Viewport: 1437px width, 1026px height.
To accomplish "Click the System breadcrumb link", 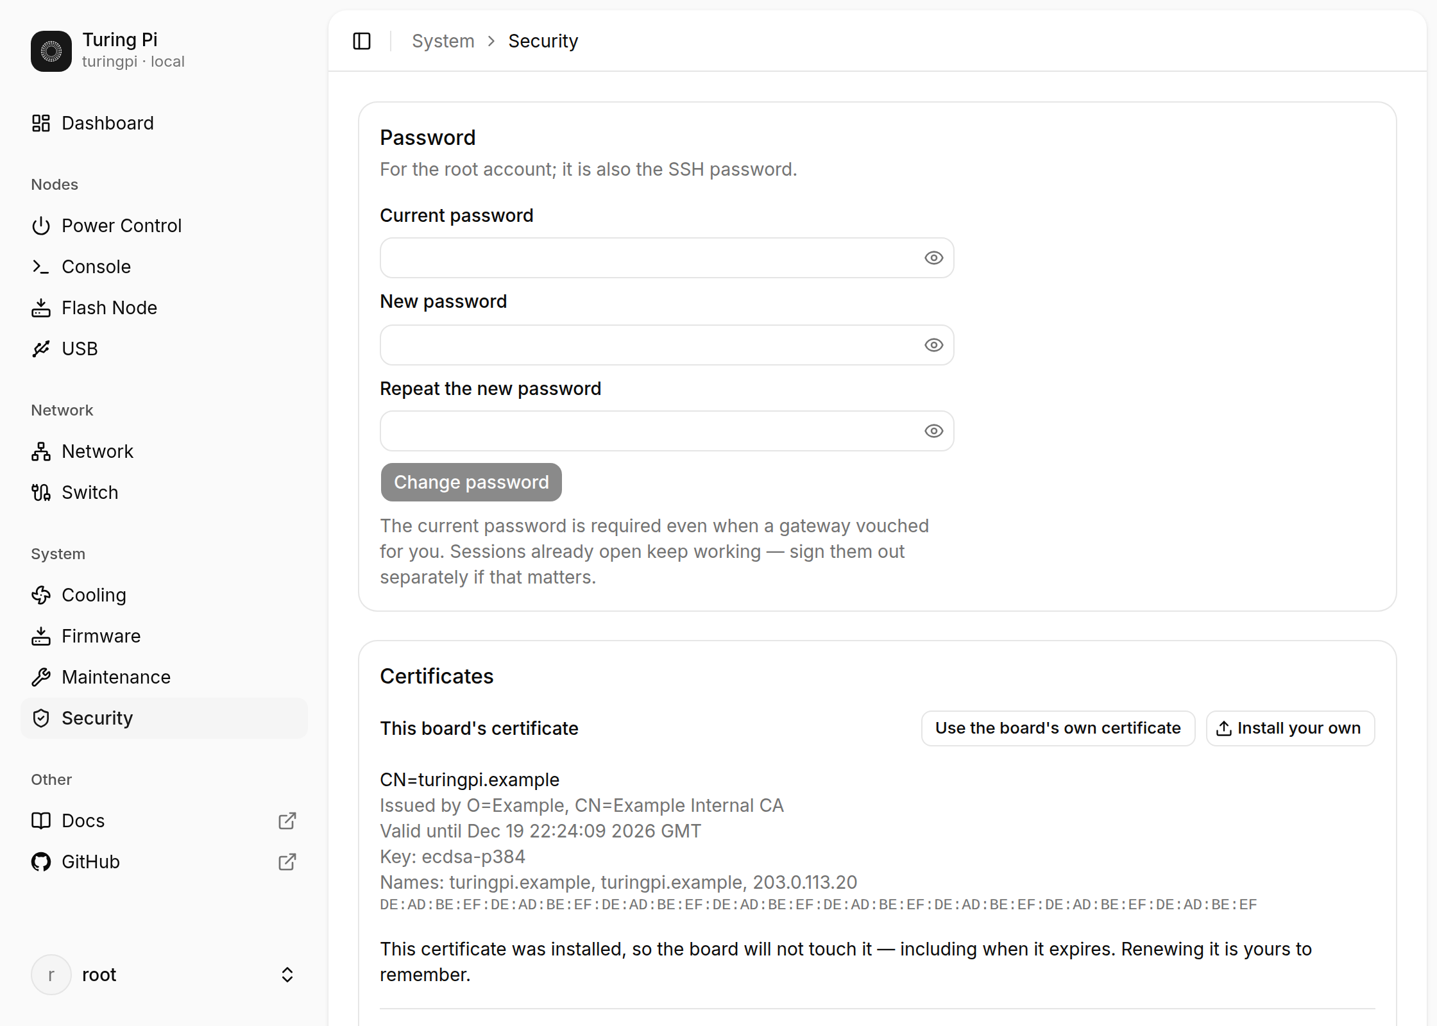I will 443,41.
